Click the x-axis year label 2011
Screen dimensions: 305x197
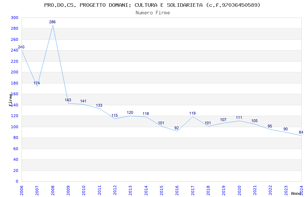coord(99,190)
